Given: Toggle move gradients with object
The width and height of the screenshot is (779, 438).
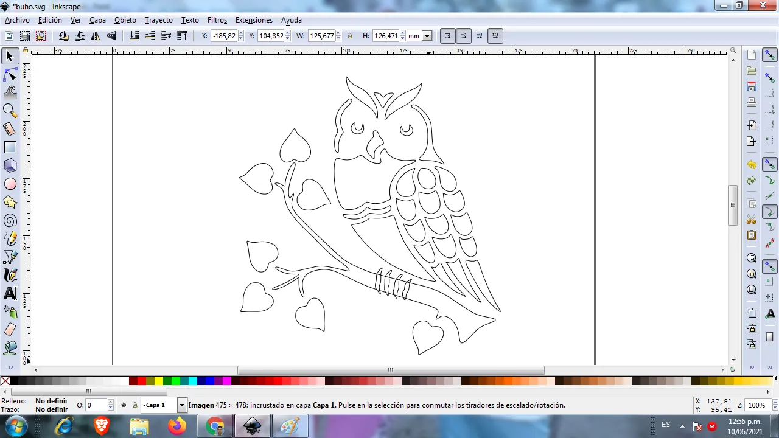Looking at the screenshot, I should (479, 36).
